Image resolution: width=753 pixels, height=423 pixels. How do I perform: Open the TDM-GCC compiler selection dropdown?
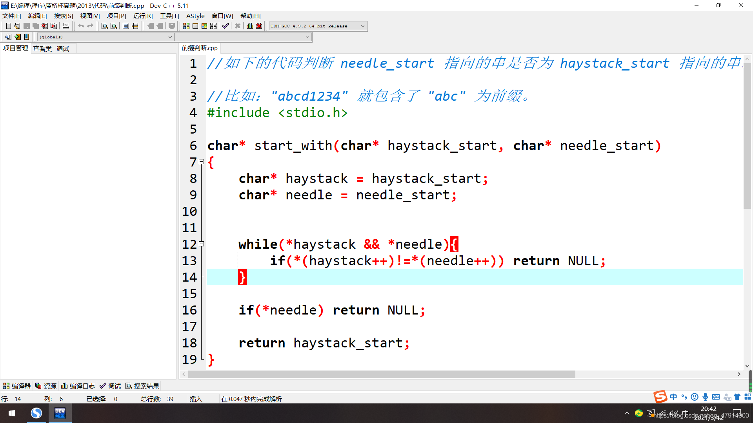[362, 26]
